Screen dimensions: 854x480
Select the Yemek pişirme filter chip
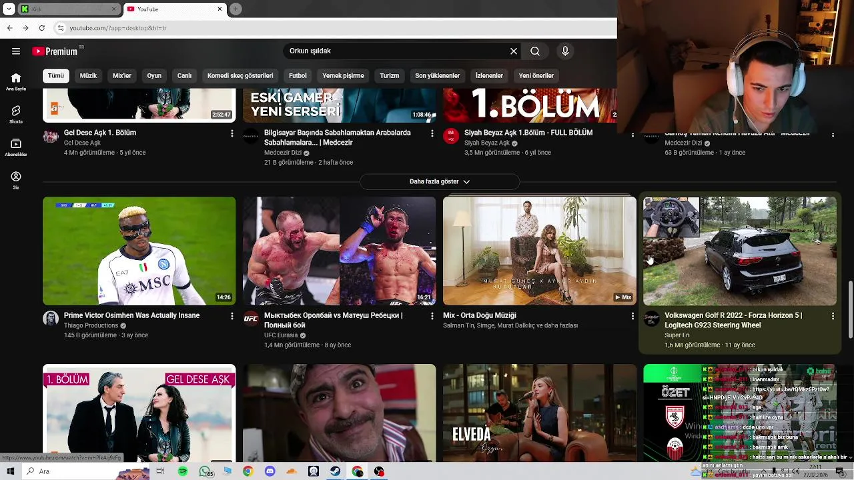[x=343, y=76]
